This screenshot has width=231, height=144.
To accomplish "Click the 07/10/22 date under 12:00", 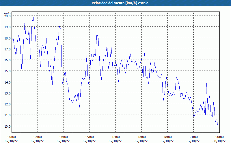I will pos(115,141).
